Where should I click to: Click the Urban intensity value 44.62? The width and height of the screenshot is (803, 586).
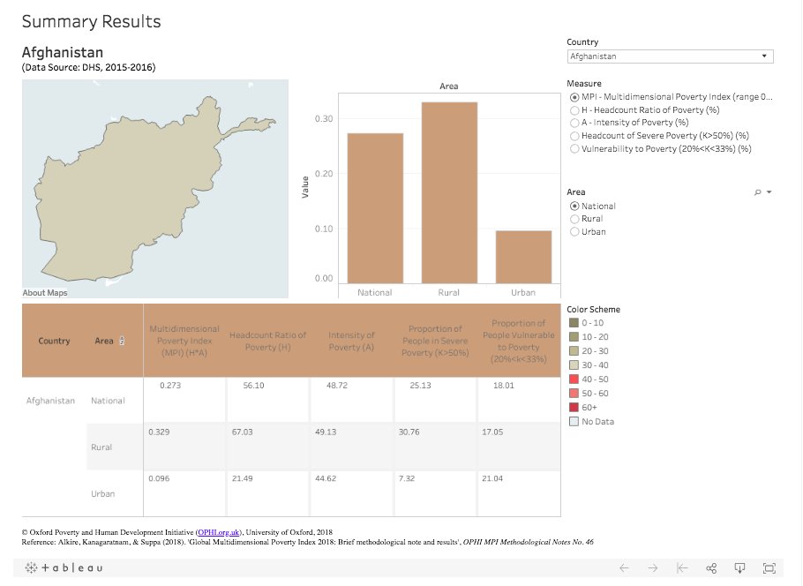click(x=326, y=478)
